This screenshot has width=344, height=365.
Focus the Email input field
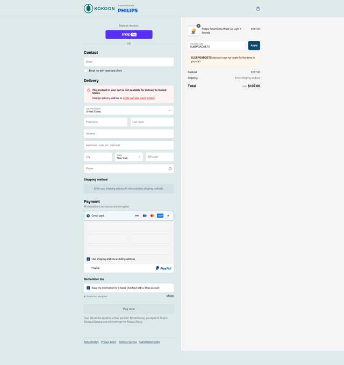pyautogui.click(x=128, y=62)
